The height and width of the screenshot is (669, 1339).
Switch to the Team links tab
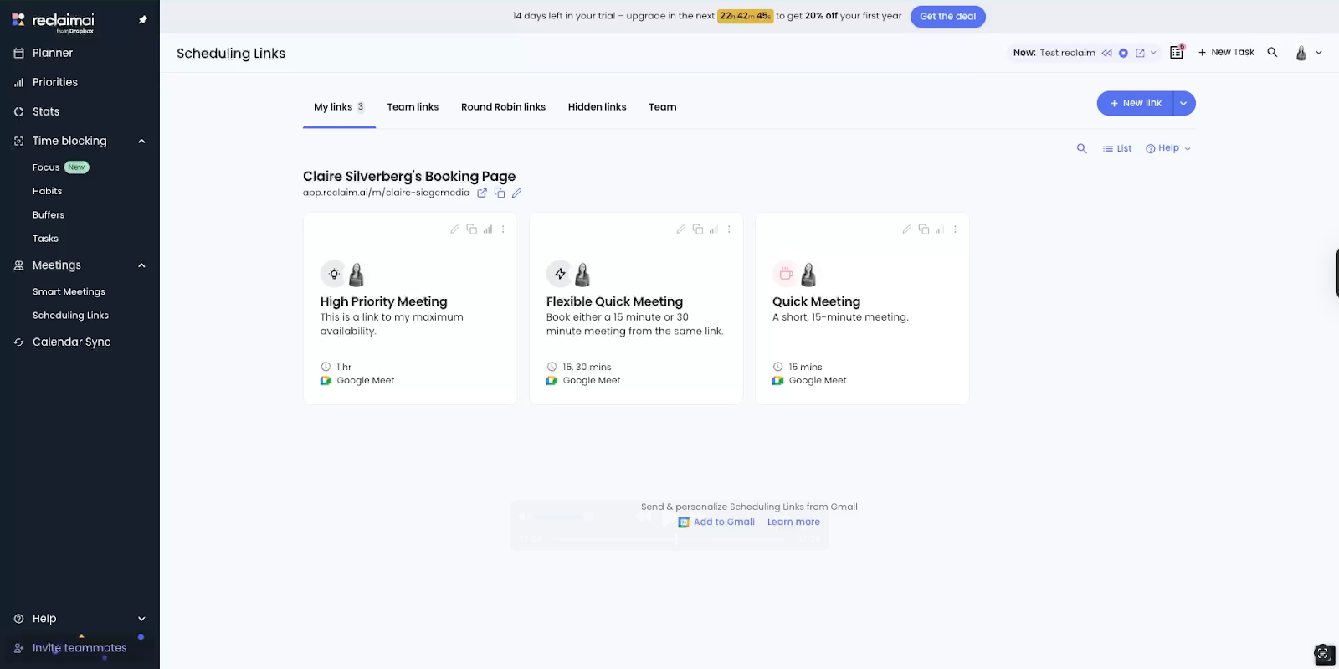tap(413, 107)
